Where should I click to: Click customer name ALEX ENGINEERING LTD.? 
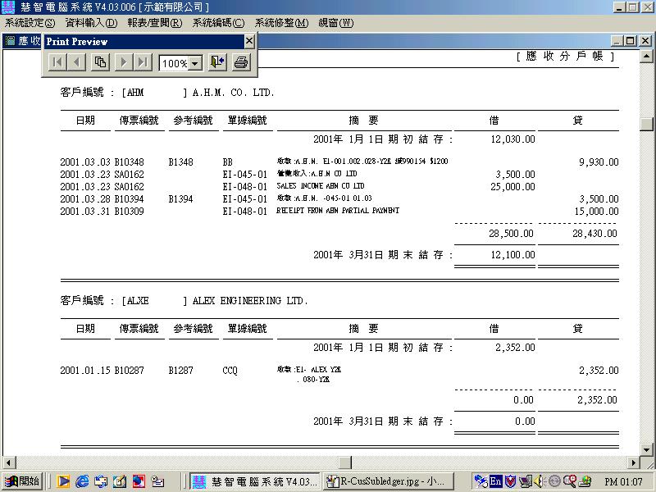250,301
